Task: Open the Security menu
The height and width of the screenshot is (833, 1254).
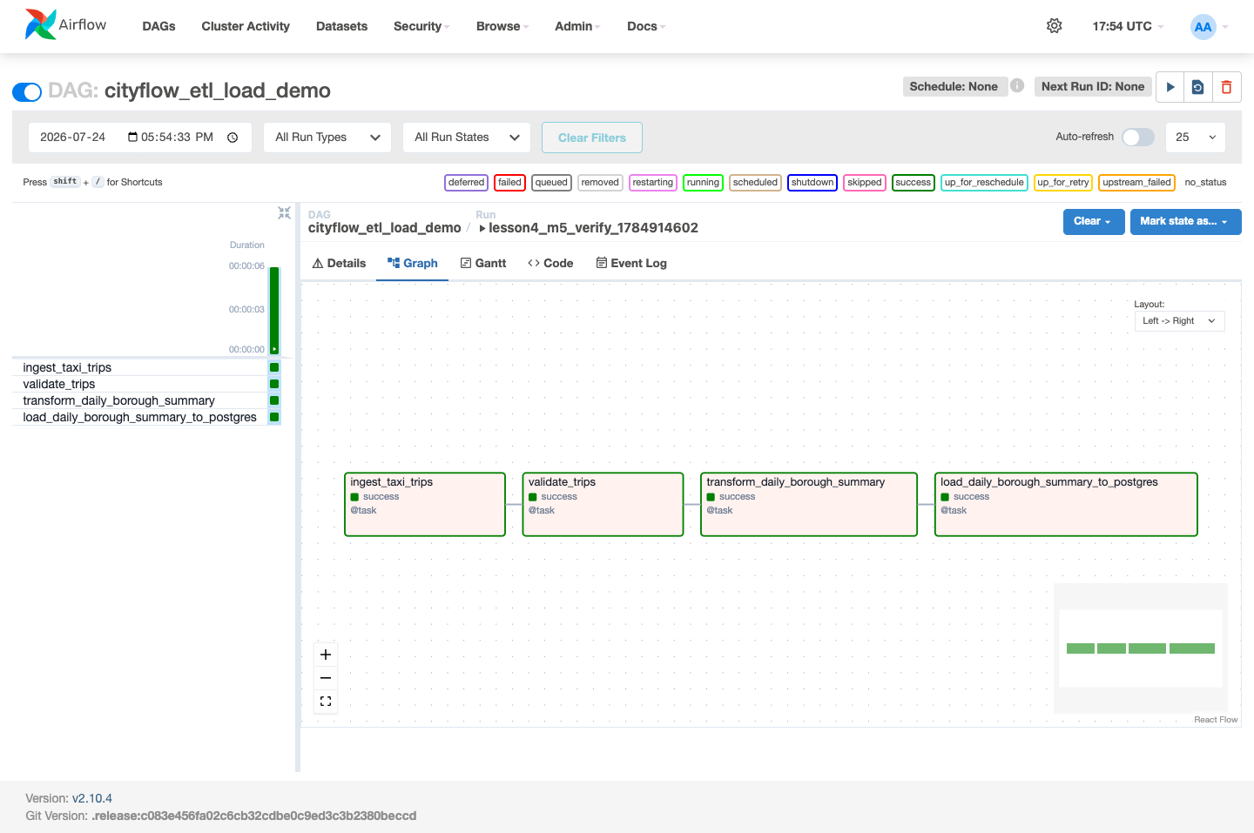Action: (x=421, y=26)
